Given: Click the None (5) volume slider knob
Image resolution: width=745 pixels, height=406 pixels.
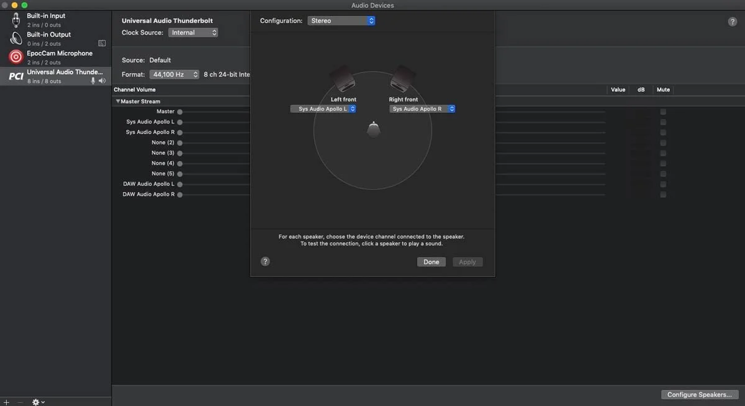Looking at the screenshot, I should coord(180,174).
